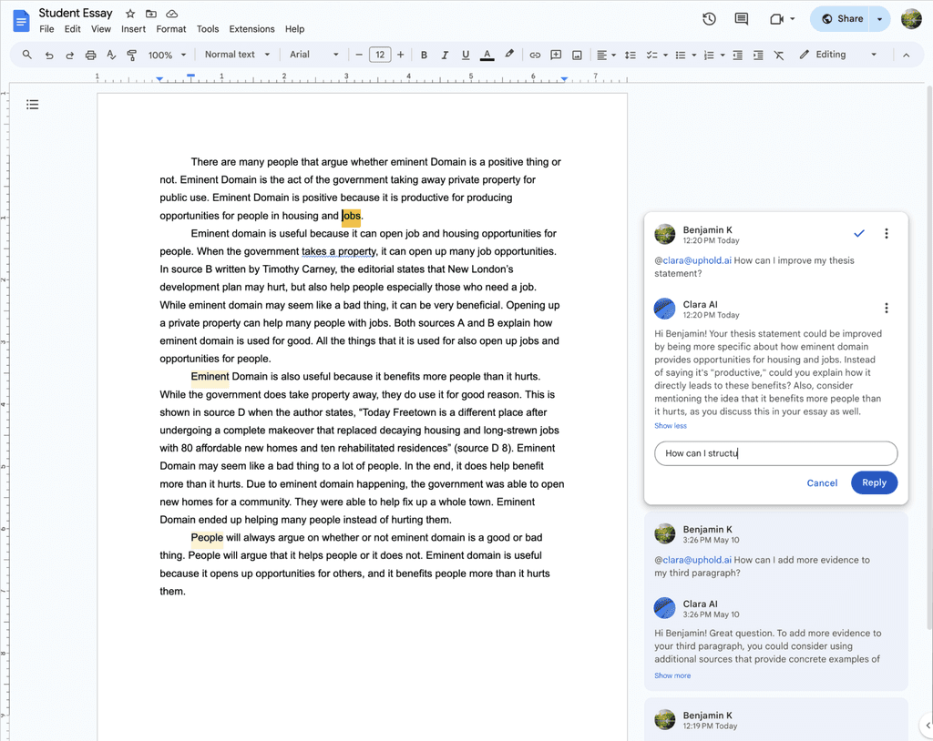Increase font size with plus button

[401, 55]
